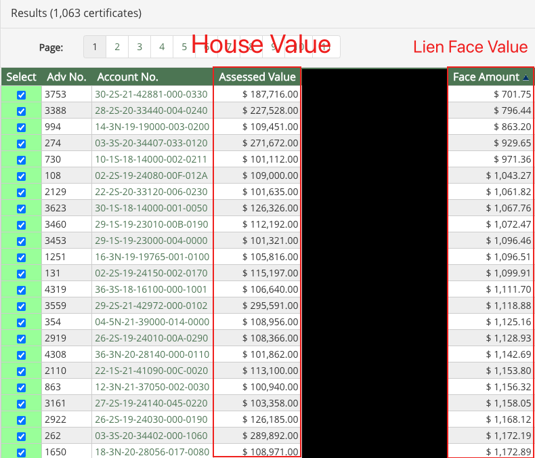The width and height of the screenshot is (535, 458).
Task: Uncheck the row with Adv No. 3453
Action: (x=21, y=241)
